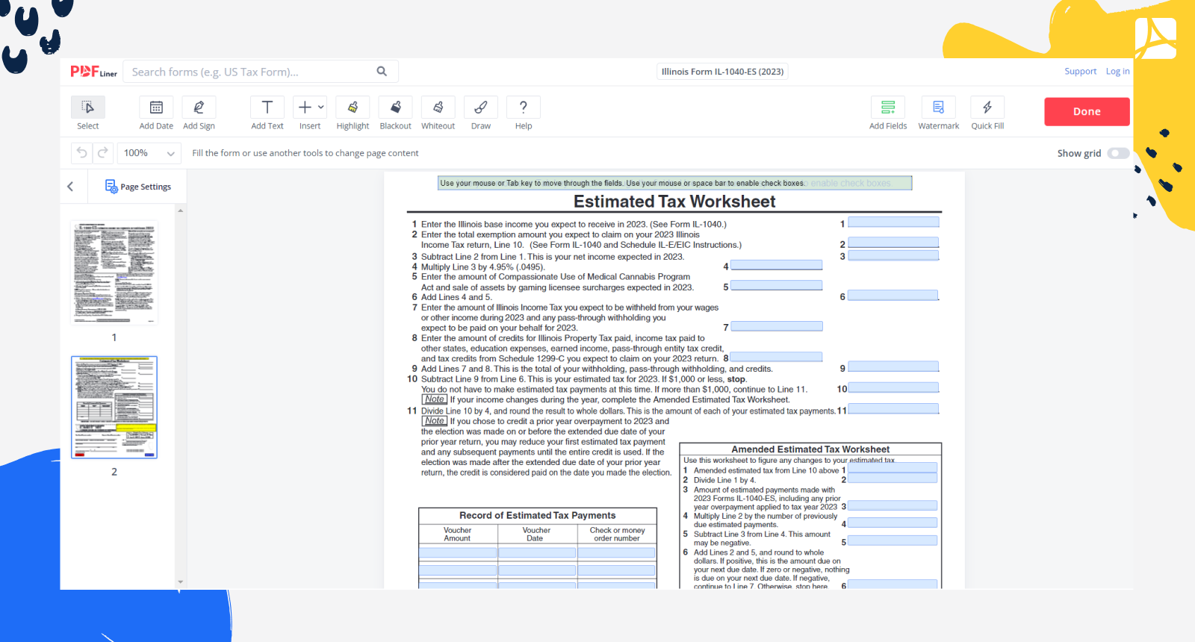Choose the Add Date calendar tool

point(156,107)
